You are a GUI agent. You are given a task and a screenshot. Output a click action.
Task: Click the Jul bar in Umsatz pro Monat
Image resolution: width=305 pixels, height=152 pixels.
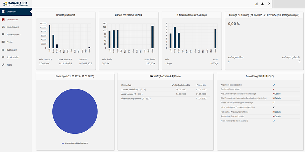(x=49, y=36)
